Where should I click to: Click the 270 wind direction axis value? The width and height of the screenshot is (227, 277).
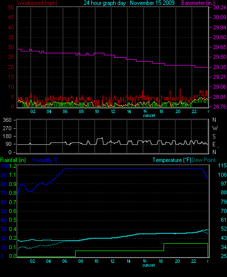pyautogui.click(x=7, y=128)
